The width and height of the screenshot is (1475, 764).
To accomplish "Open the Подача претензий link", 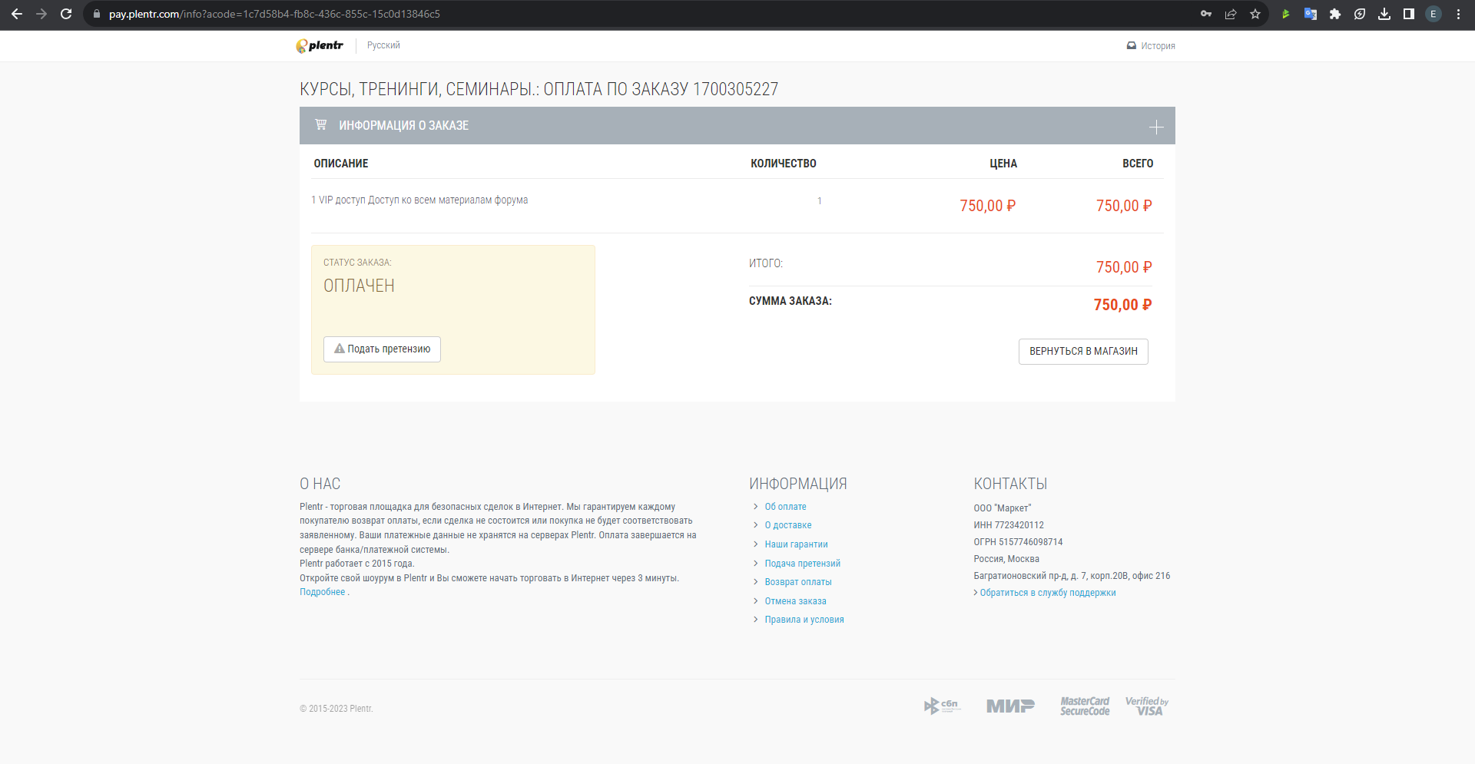I will coord(802,564).
